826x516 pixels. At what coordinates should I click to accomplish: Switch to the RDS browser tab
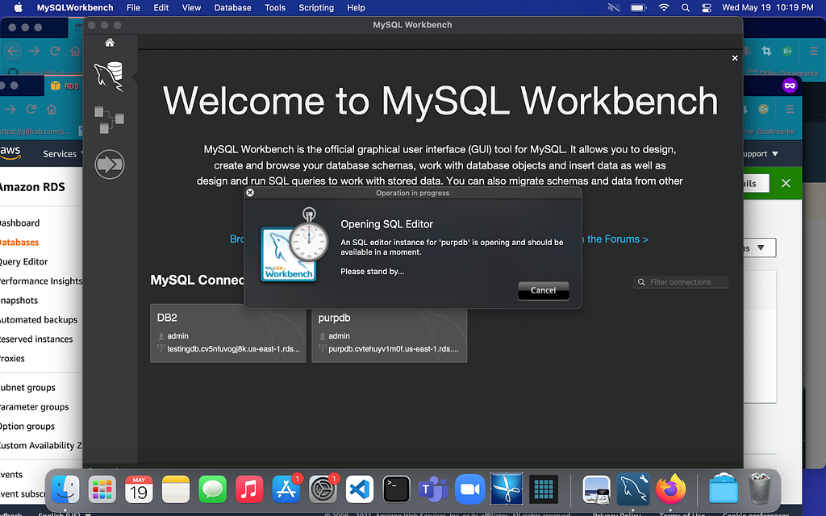click(x=65, y=85)
